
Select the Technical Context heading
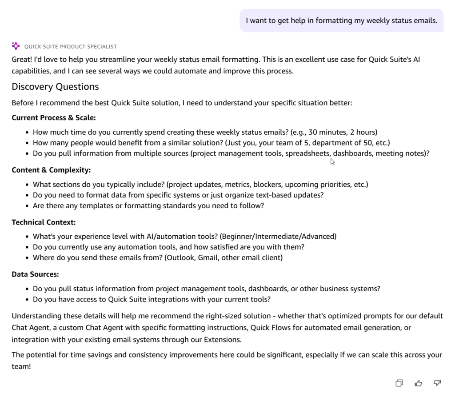tap(44, 222)
